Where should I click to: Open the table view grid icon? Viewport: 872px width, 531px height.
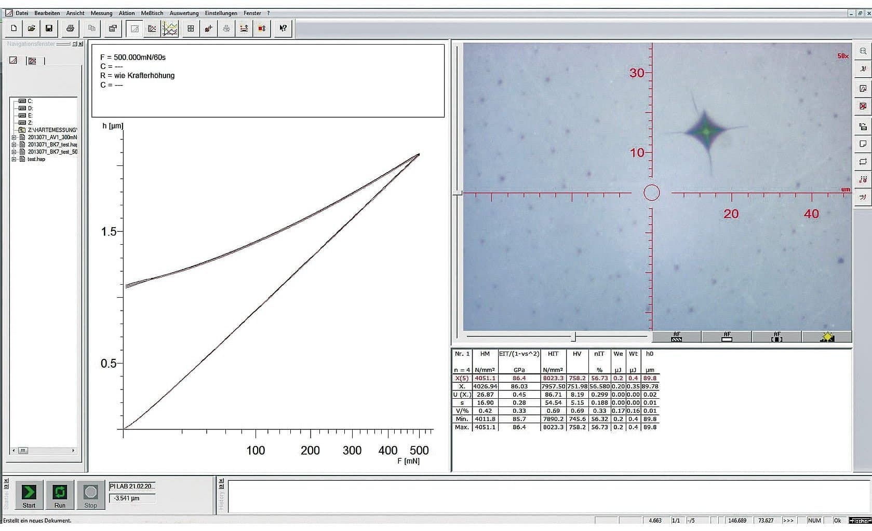point(191,29)
